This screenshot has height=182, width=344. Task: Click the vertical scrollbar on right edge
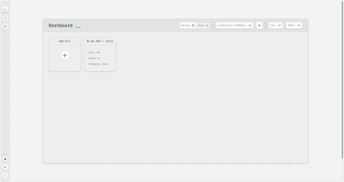click(342, 79)
